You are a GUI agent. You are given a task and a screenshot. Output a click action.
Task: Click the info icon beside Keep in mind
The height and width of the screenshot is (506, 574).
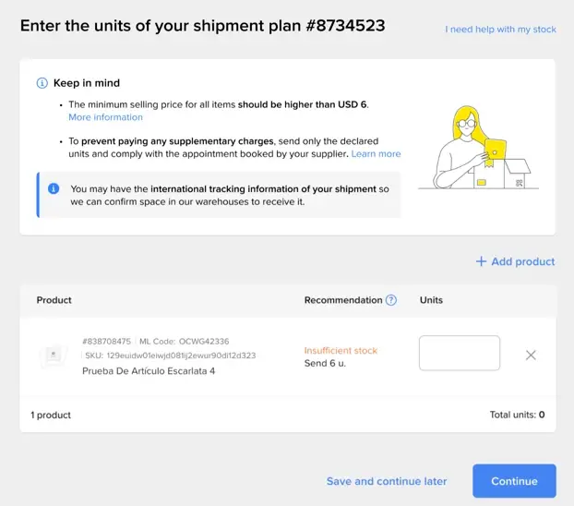[42, 83]
